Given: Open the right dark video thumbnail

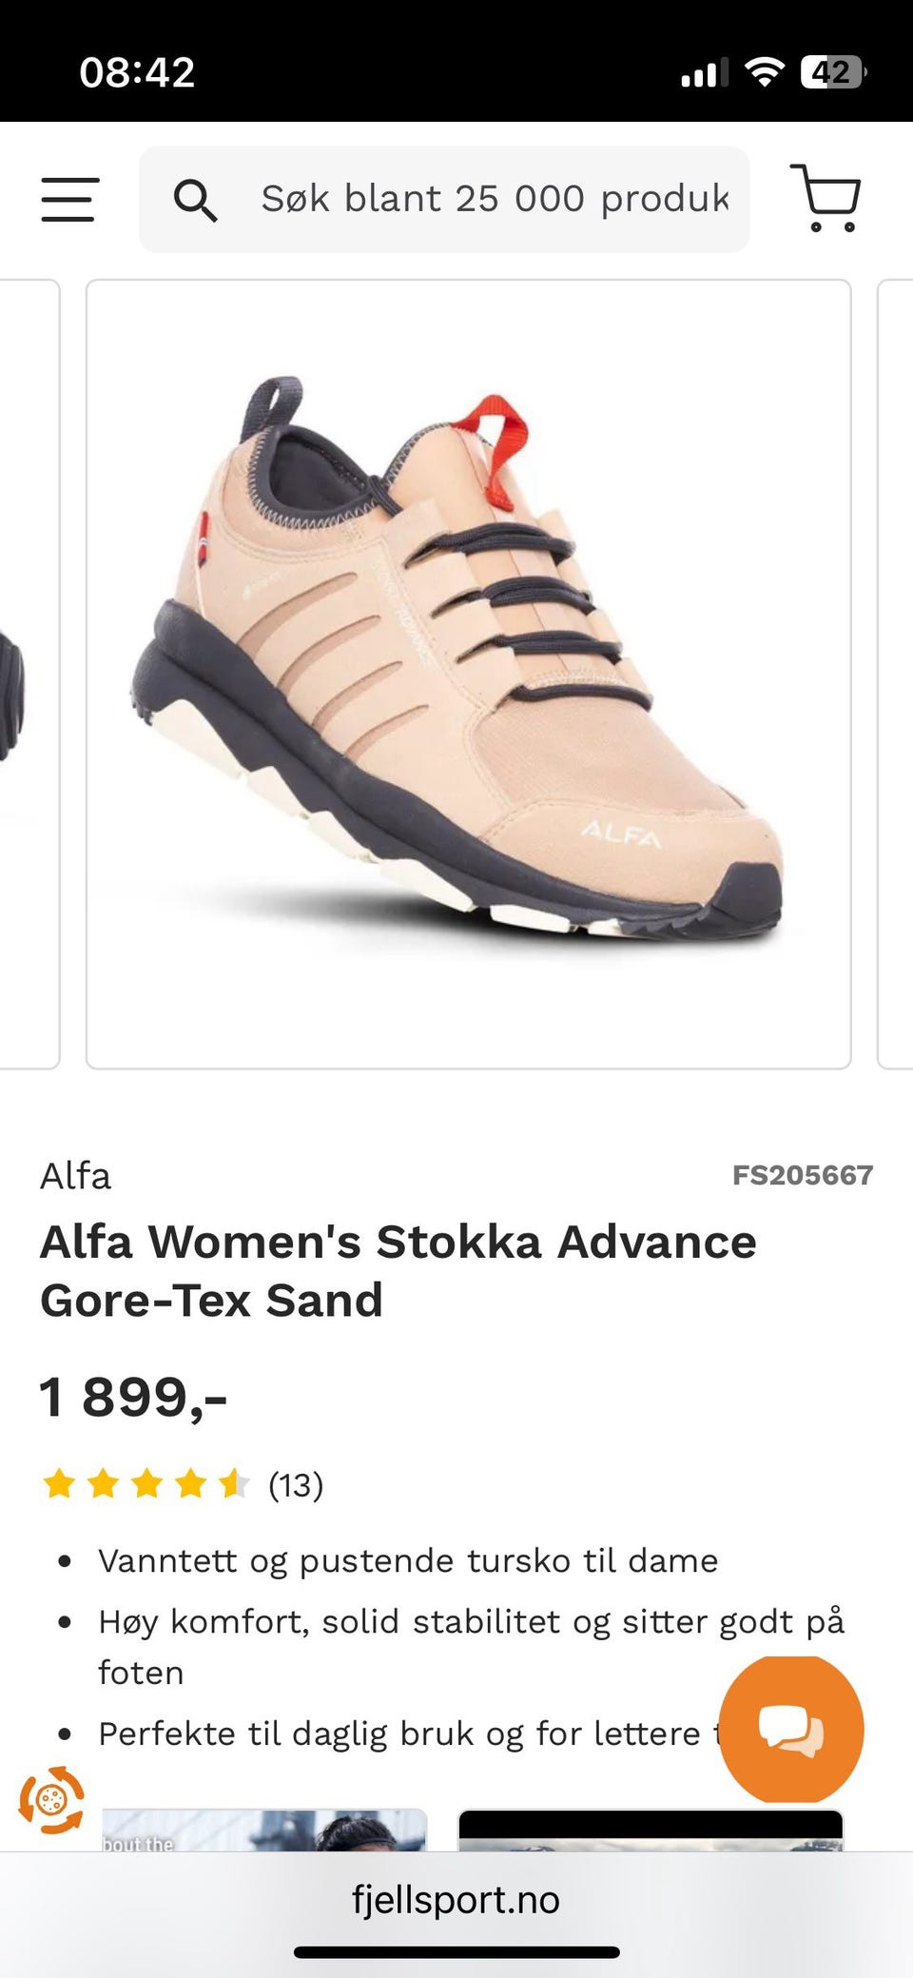Looking at the screenshot, I should pos(651,1830).
